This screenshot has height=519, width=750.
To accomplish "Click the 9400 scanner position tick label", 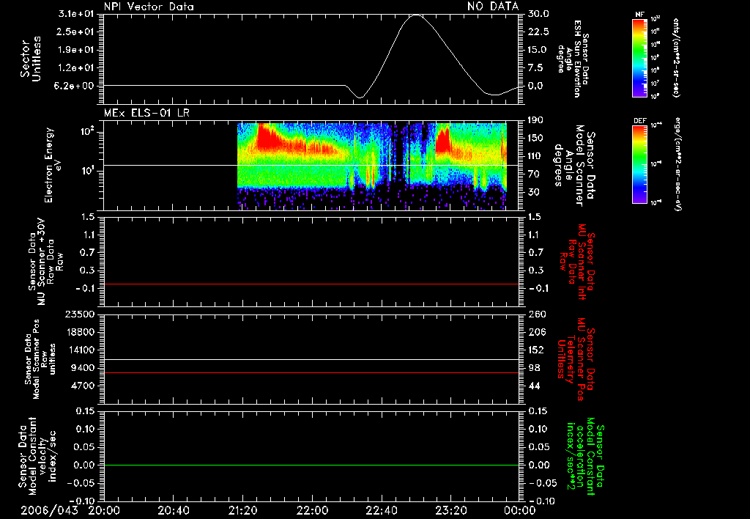I will [83, 368].
